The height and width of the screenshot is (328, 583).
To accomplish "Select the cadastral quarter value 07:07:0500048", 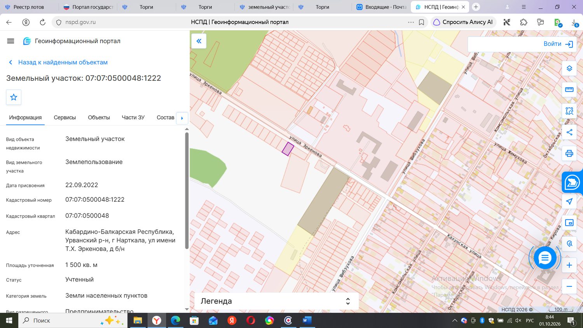I will point(87,216).
